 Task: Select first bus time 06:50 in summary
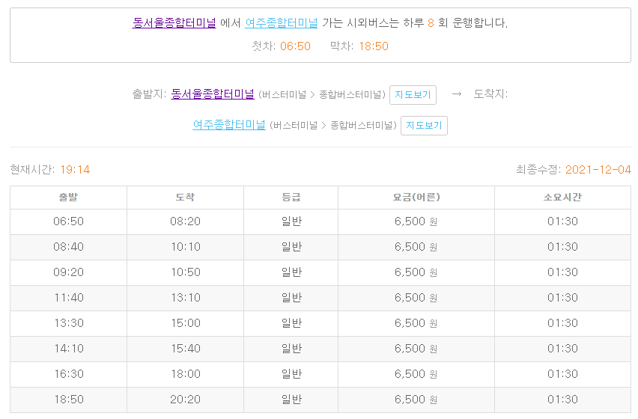click(x=295, y=46)
